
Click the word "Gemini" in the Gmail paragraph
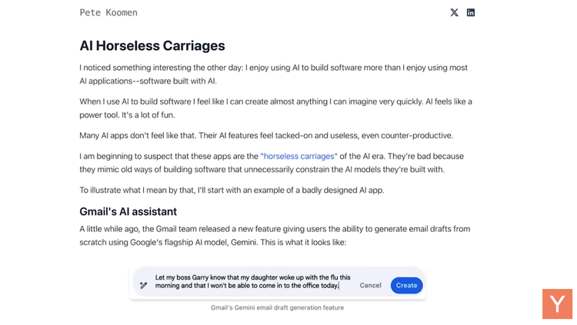(244, 242)
